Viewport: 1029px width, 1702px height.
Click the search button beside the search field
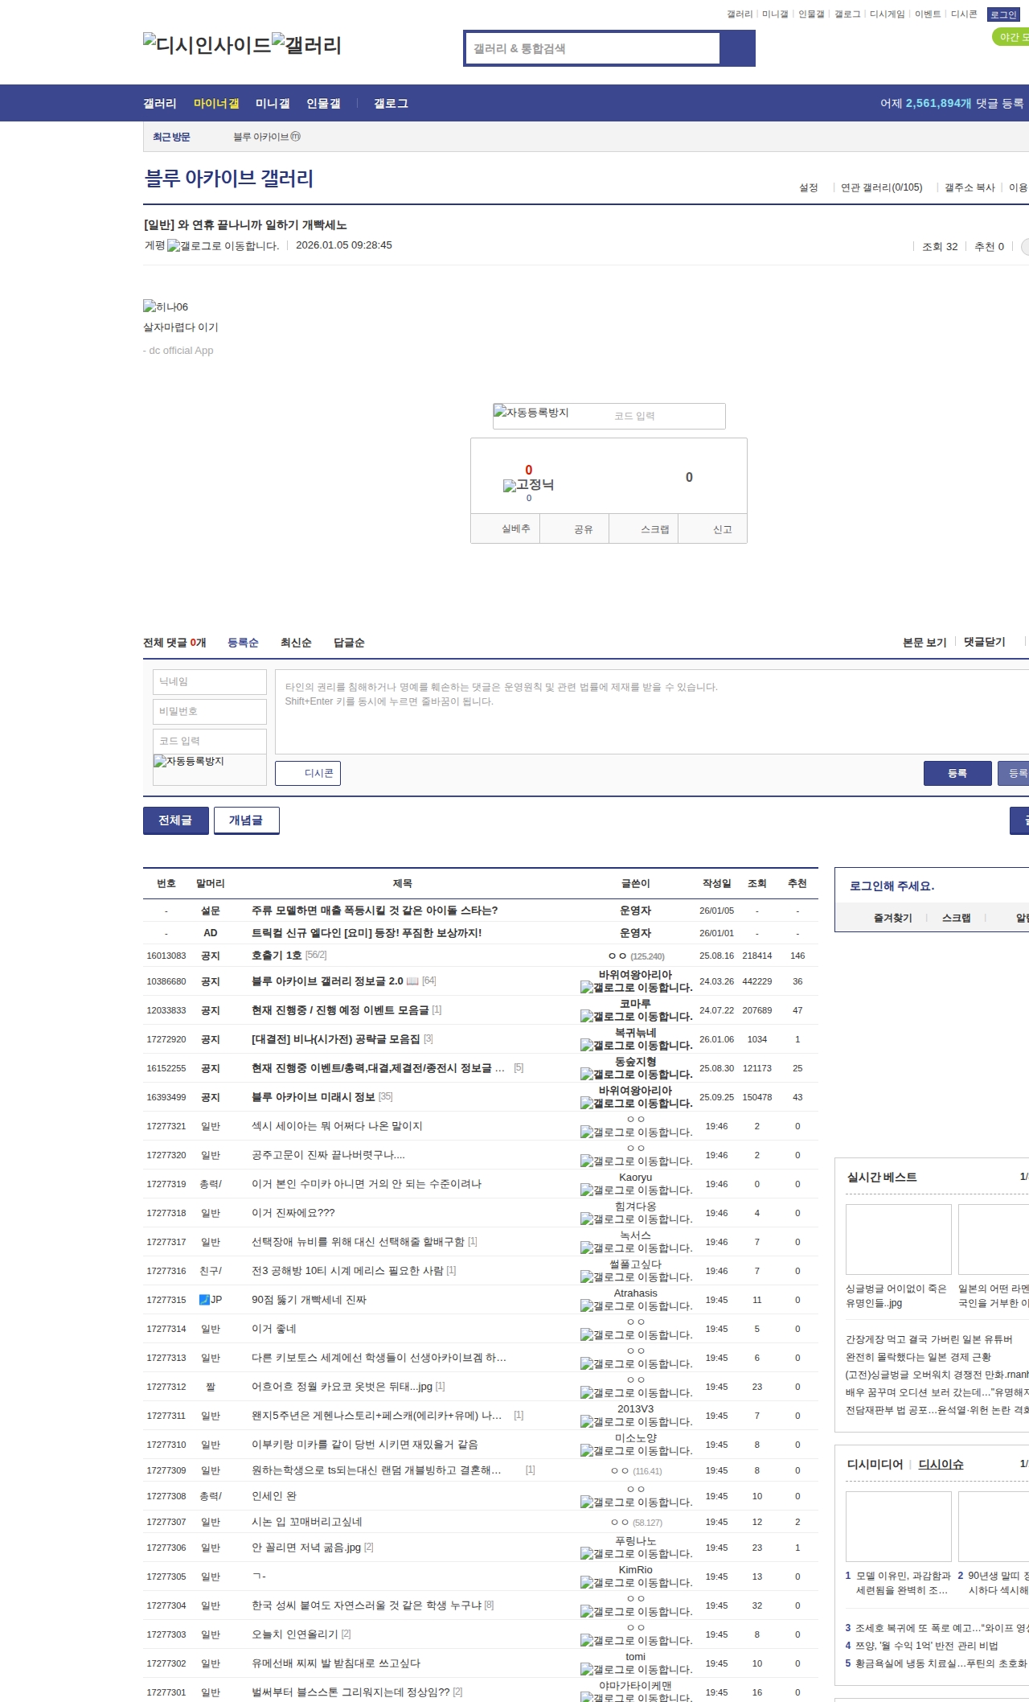click(x=737, y=48)
